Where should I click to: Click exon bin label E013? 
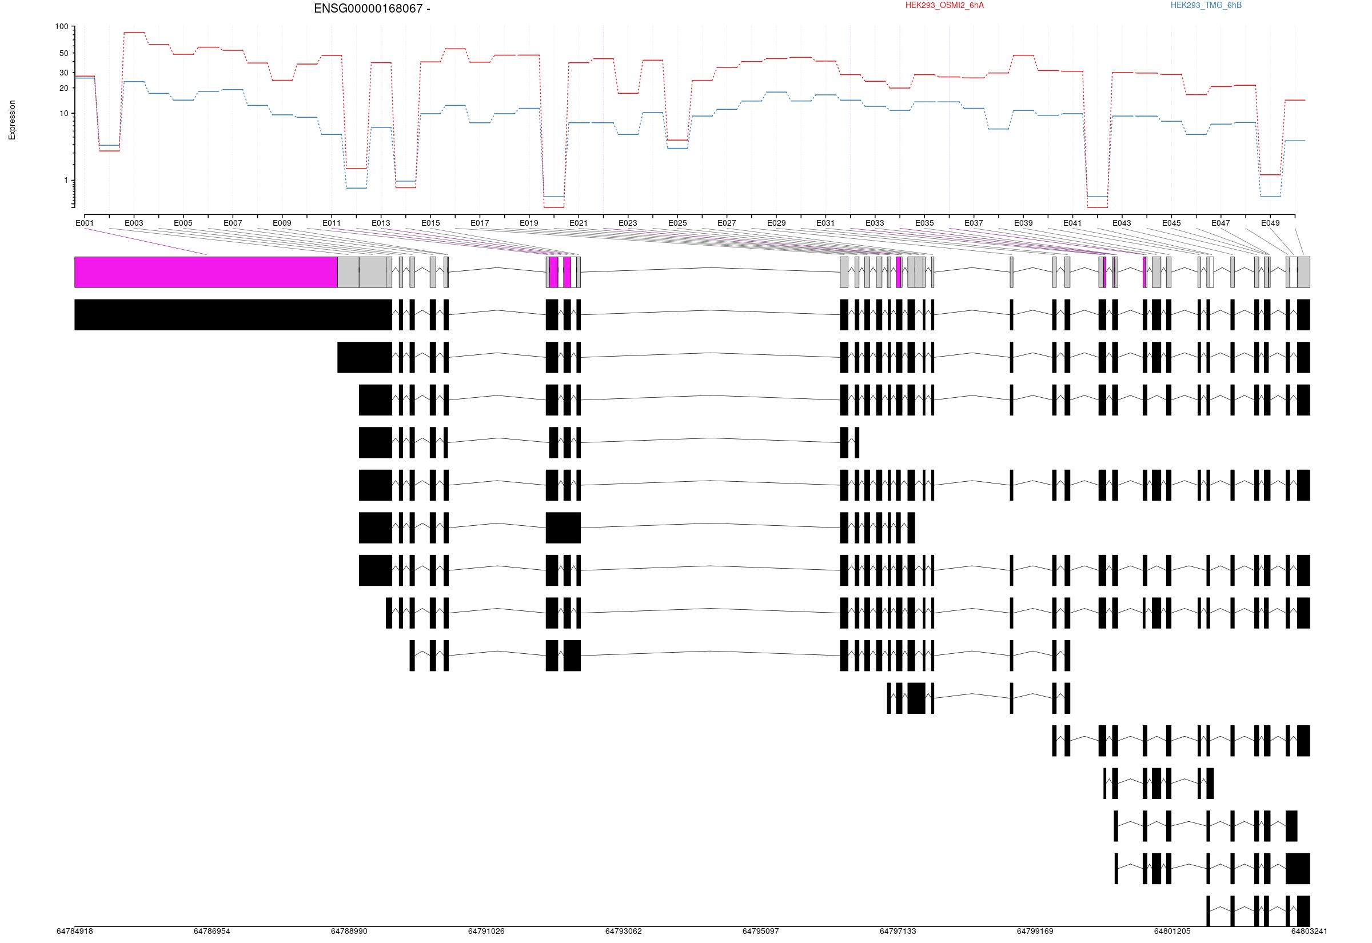(x=381, y=223)
